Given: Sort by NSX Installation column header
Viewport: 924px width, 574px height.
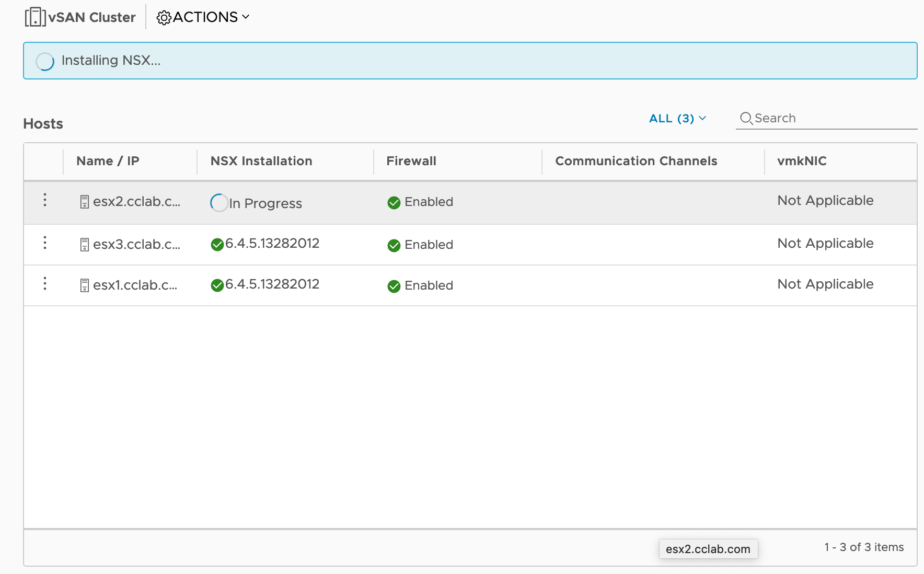Looking at the screenshot, I should click(x=261, y=161).
